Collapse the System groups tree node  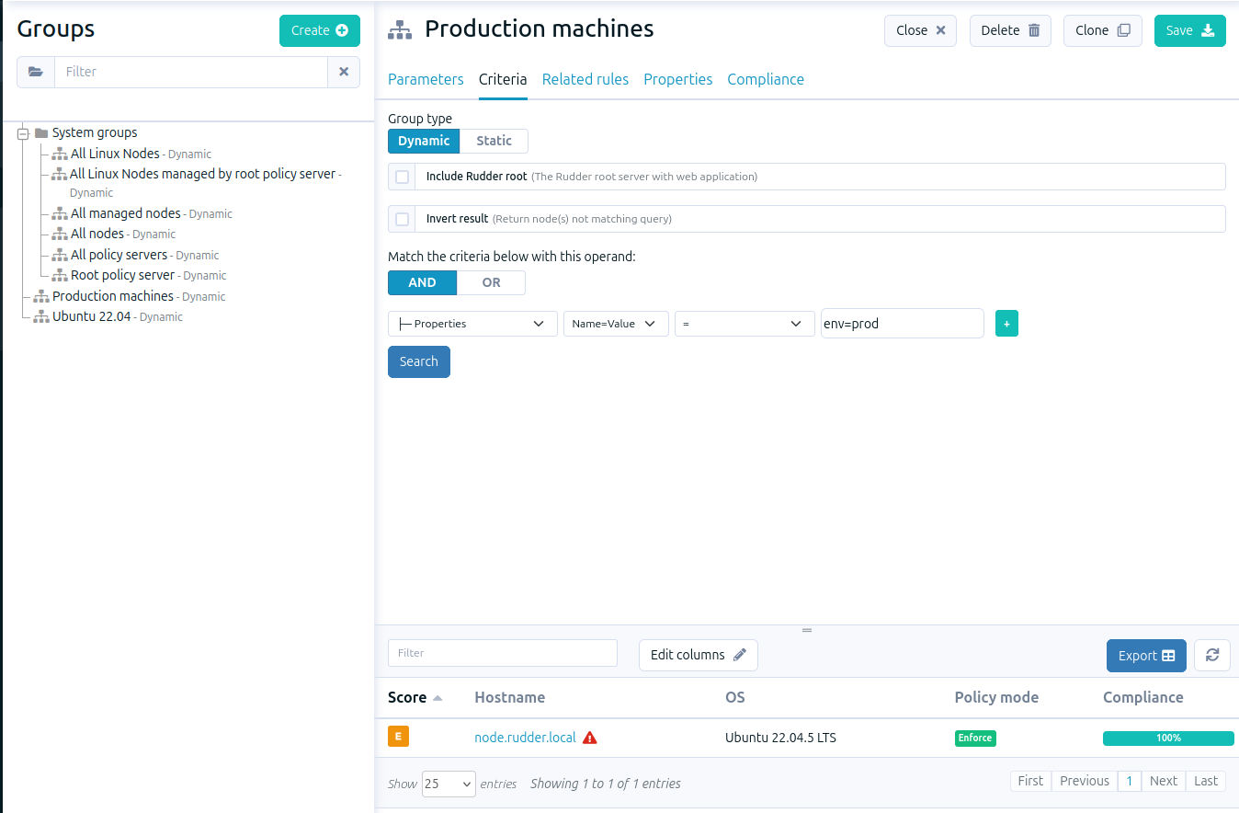pos(23,133)
